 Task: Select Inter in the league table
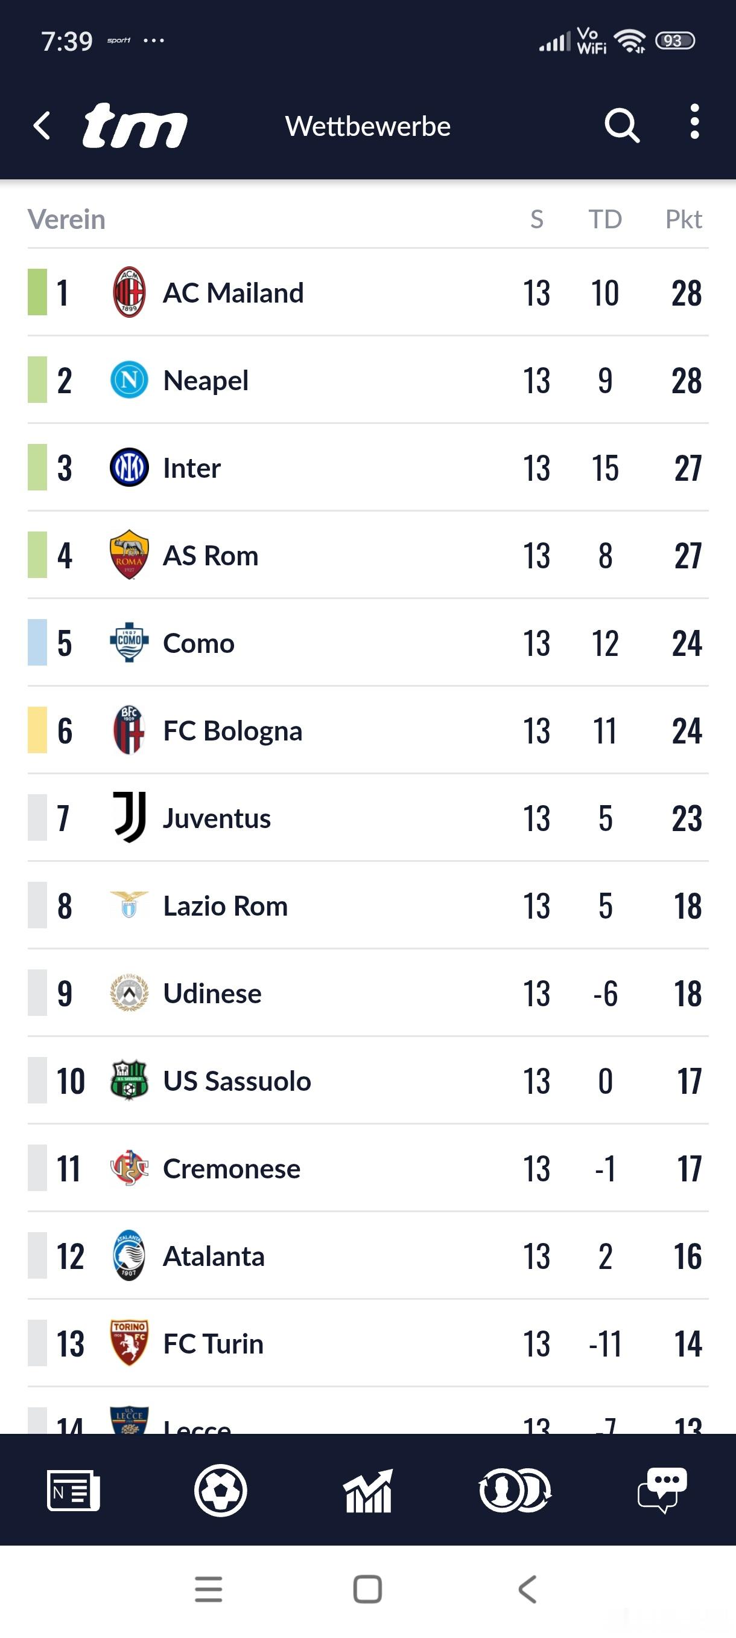pyautogui.click(x=192, y=468)
